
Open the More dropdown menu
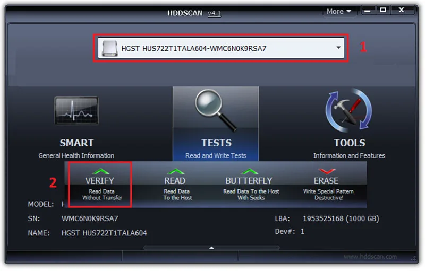point(339,11)
